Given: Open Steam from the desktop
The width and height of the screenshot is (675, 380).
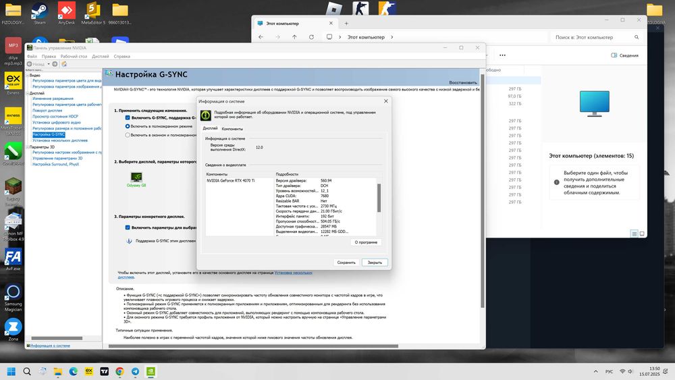Looking at the screenshot, I should [x=40, y=13].
